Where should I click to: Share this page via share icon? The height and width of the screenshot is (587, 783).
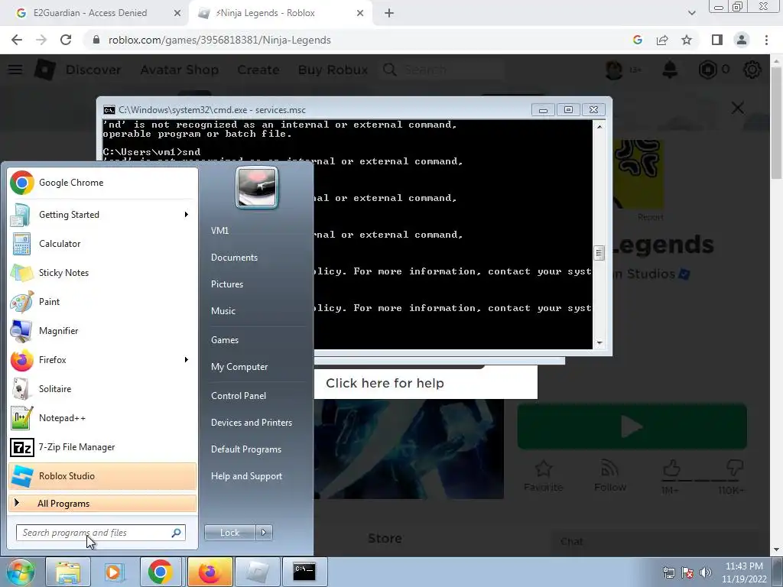(x=662, y=40)
